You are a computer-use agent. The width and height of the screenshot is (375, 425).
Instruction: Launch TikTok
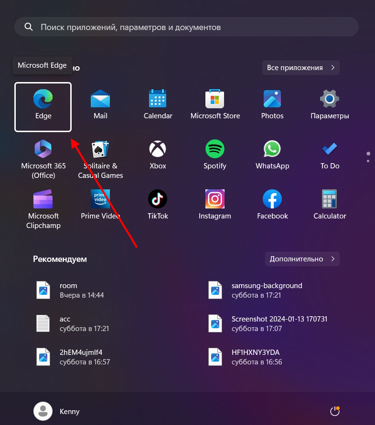(158, 205)
